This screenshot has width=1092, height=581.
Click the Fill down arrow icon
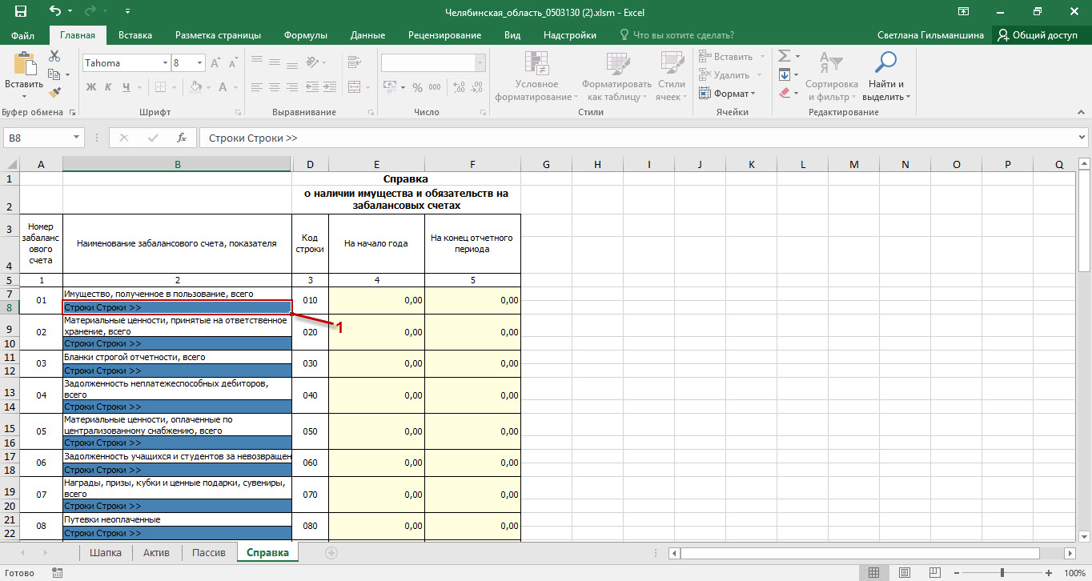coord(785,74)
